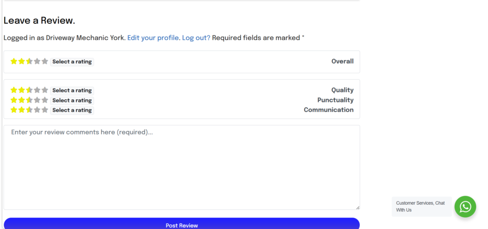Screen dimensions: 488x229
Task: Click 'Select a rating' beside the Overall stars
Action: click(72, 62)
